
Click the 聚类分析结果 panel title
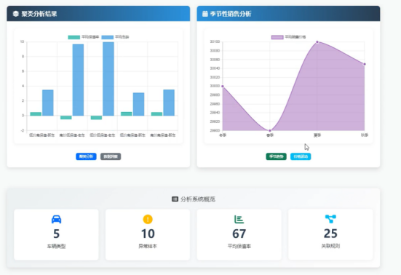39,14
